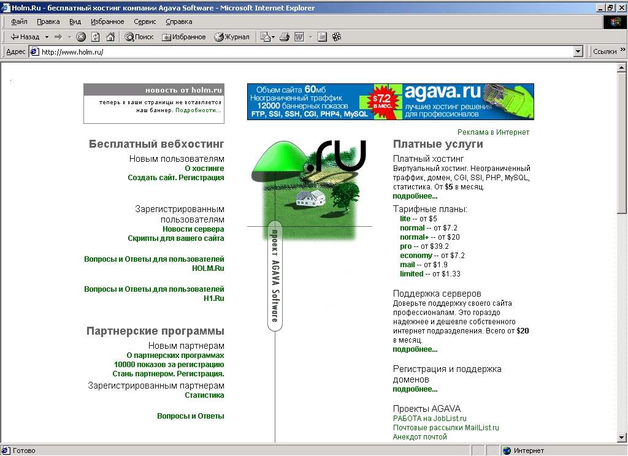
Task: Open the normal+ tariff plan link
Action: pos(414,237)
